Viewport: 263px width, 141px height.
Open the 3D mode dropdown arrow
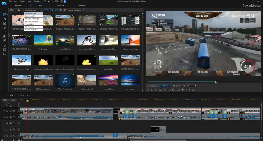coord(190,90)
